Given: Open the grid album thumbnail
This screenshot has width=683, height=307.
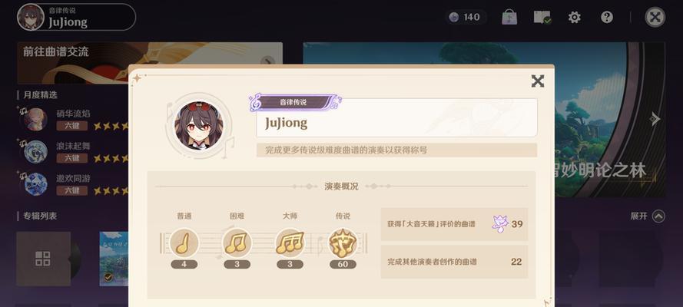Looking at the screenshot, I should (43, 259).
